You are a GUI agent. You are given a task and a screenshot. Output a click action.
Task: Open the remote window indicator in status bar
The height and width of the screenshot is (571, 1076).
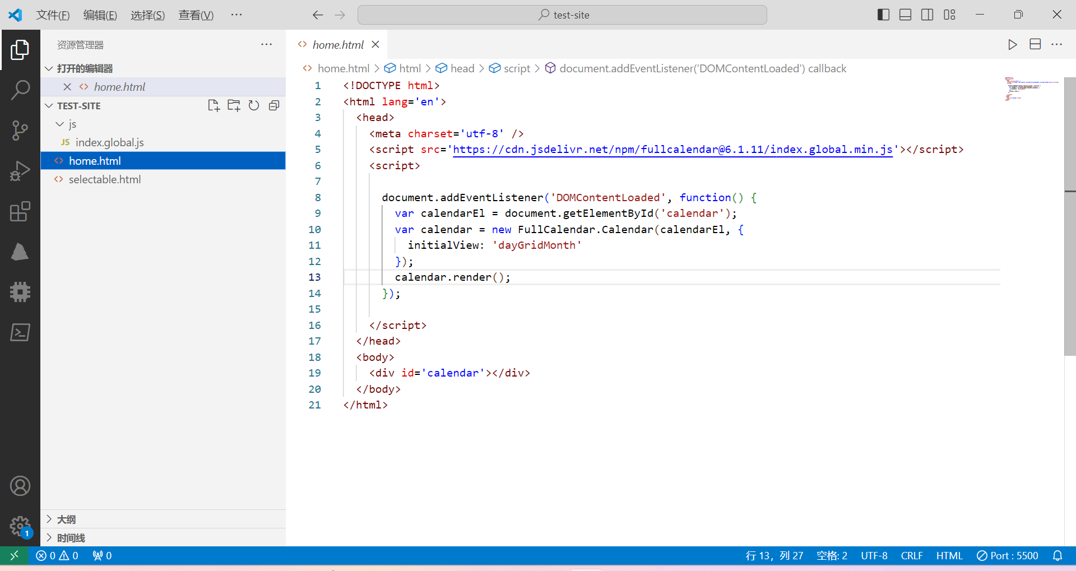point(14,555)
